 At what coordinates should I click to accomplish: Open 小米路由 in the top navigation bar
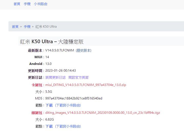[41, 4]
